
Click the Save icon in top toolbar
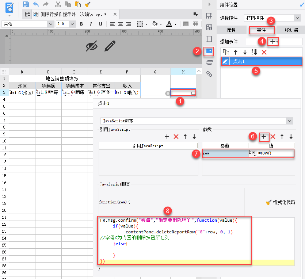tap(26, 4)
